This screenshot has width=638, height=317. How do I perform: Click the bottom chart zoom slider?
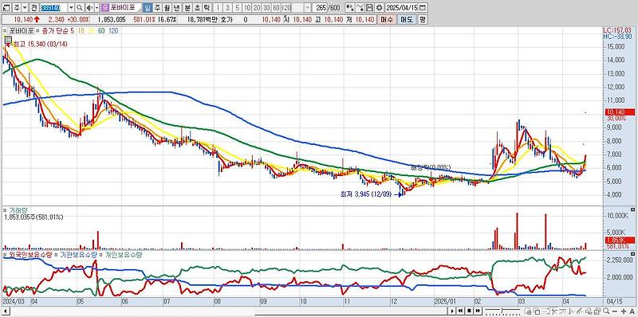pyautogui.click(x=502, y=311)
